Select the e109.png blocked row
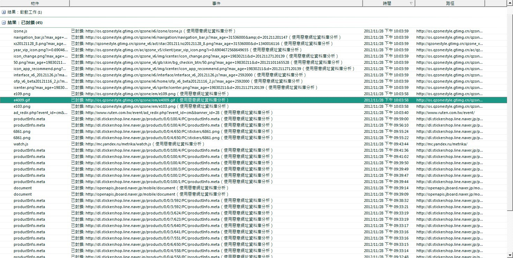Image resolution: width=513 pixels, height=258 pixels. 253,94
